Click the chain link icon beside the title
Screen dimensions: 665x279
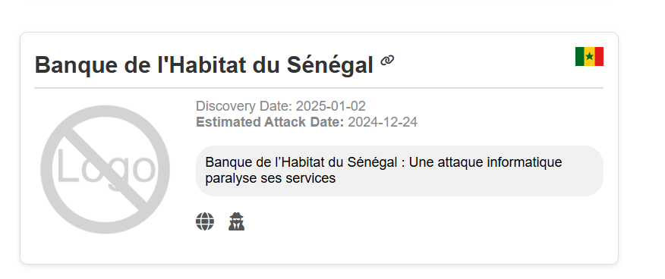point(387,61)
